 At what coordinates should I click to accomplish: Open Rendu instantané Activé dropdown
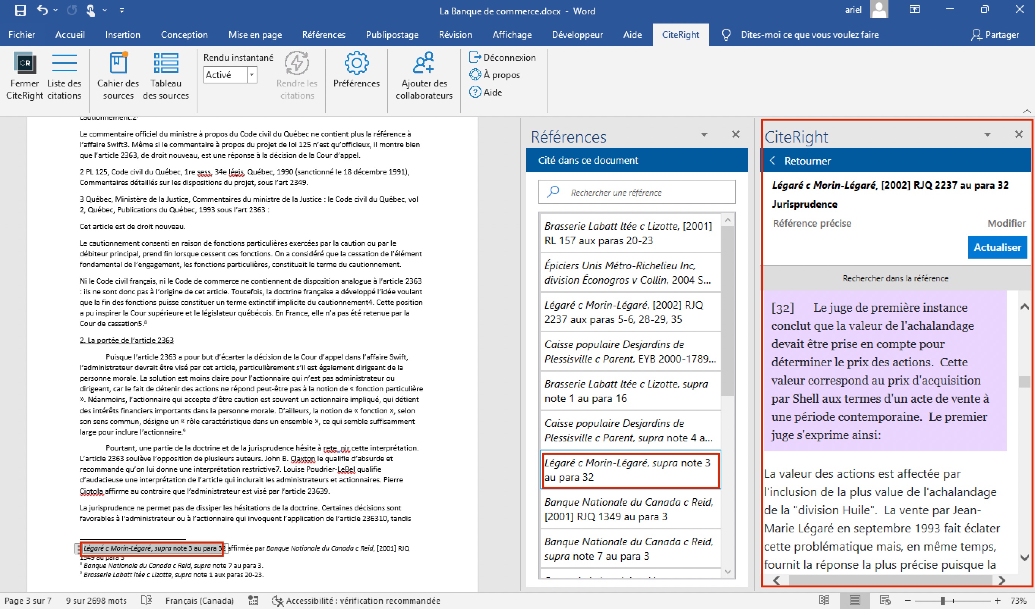point(252,75)
